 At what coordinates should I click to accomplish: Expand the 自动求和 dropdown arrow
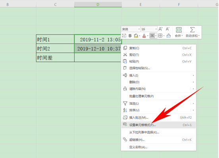(x=199, y=36)
